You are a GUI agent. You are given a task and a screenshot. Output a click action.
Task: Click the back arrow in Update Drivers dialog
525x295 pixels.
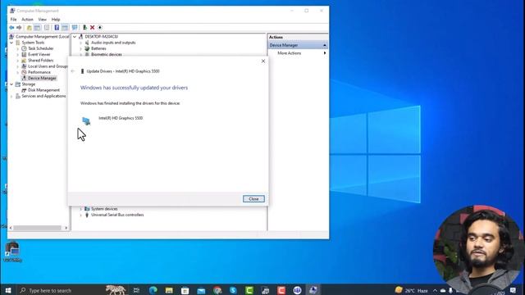click(73, 71)
